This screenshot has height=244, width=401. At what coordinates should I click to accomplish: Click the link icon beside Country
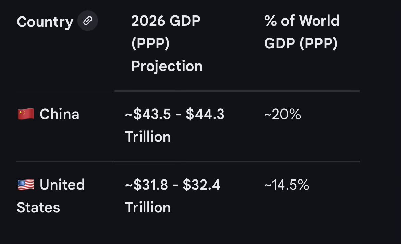pyautogui.click(x=88, y=21)
